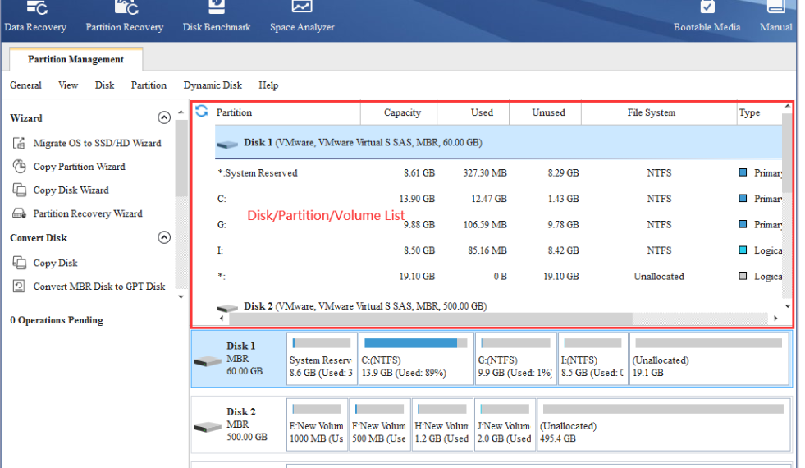Screen dimensions: 805x468
Task: Click the Disk 1 drive icon in the disk map
Action: 208,361
